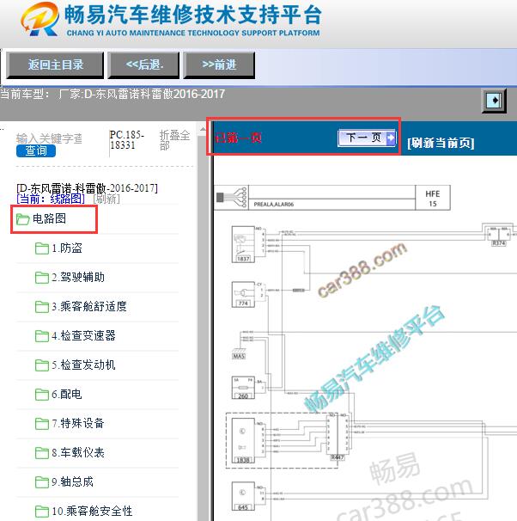Image resolution: width=517 pixels, height=521 pixels.
Task: Click the 畅易汽车维修技术支持平台 title
Action: (192, 15)
